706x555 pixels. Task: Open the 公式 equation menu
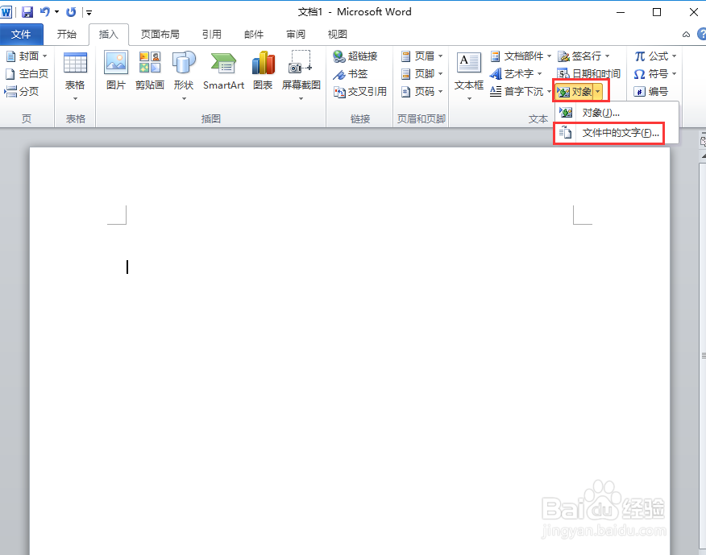655,56
